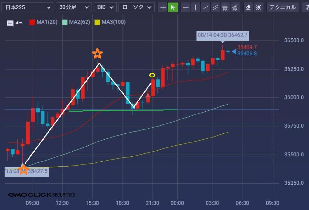Click the teal MA2(62) color swatch
The height and width of the screenshot is (210, 309).
tap(65, 22)
